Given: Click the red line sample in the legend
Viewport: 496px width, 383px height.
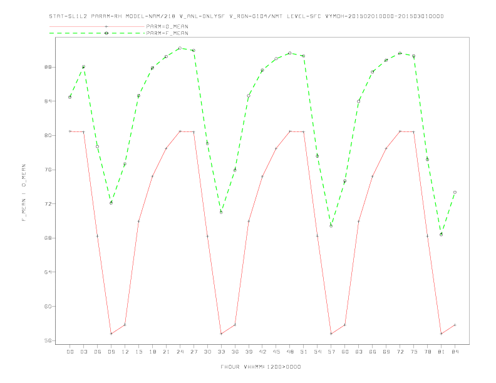Looking at the screenshot, I should (x=97, y=26).
